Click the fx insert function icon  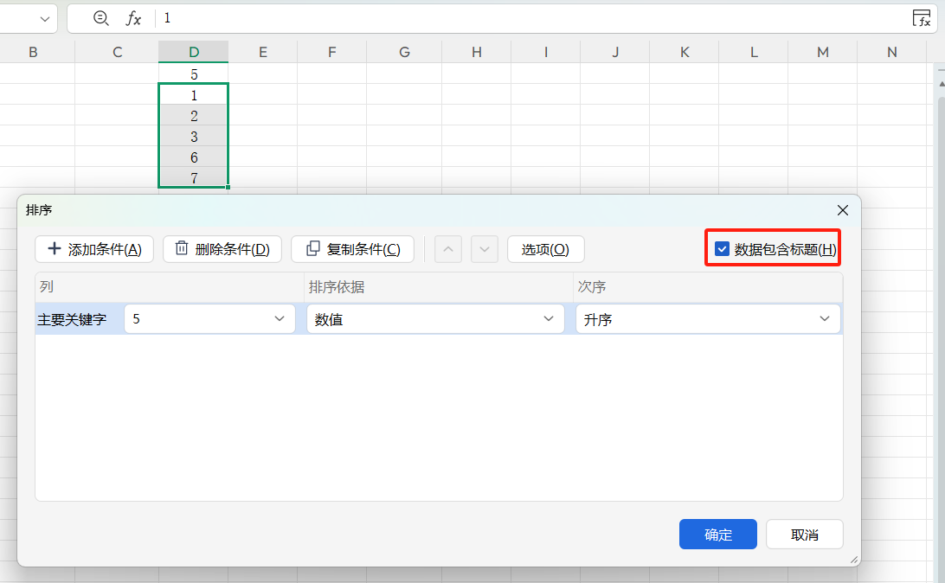coord(132,17)
